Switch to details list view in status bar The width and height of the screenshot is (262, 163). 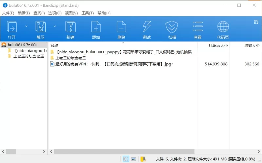[126, 159]
